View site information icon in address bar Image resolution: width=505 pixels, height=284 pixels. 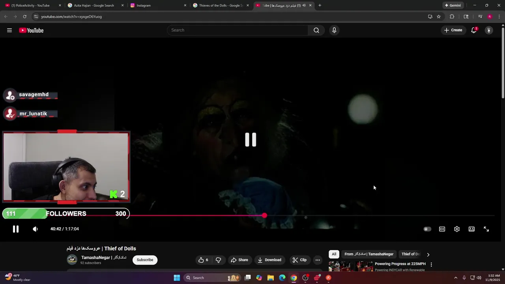point(36,17)
